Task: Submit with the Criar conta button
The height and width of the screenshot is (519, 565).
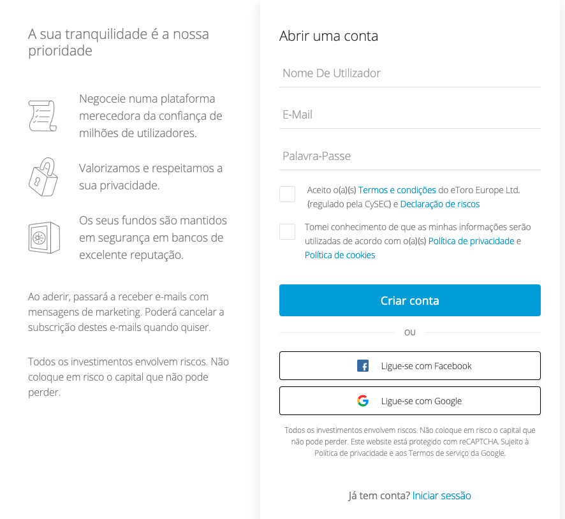Action: point(409,300)
